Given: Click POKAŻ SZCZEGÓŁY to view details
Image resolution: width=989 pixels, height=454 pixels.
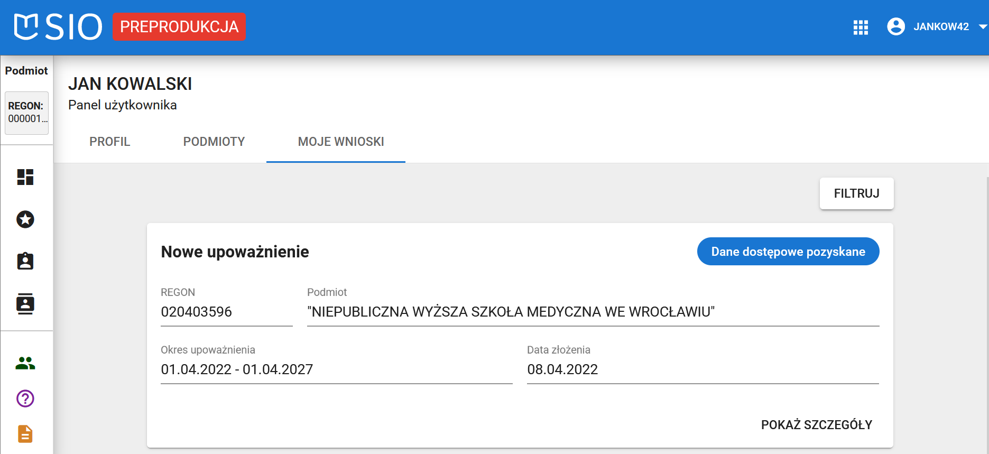Looking at the screenshot, I should tap(816, 425).
